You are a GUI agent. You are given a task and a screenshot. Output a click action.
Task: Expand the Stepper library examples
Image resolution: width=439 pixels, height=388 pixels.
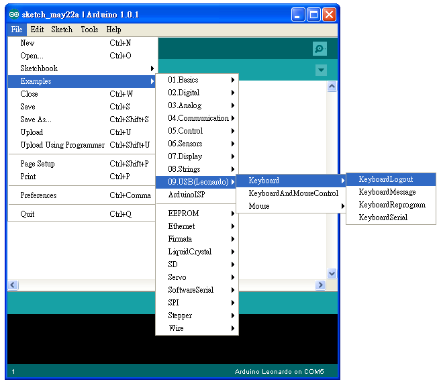tap(197, 316)
